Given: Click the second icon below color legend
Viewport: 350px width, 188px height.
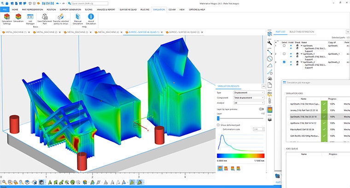Looking at the screenshot, I should coord(226,169).
